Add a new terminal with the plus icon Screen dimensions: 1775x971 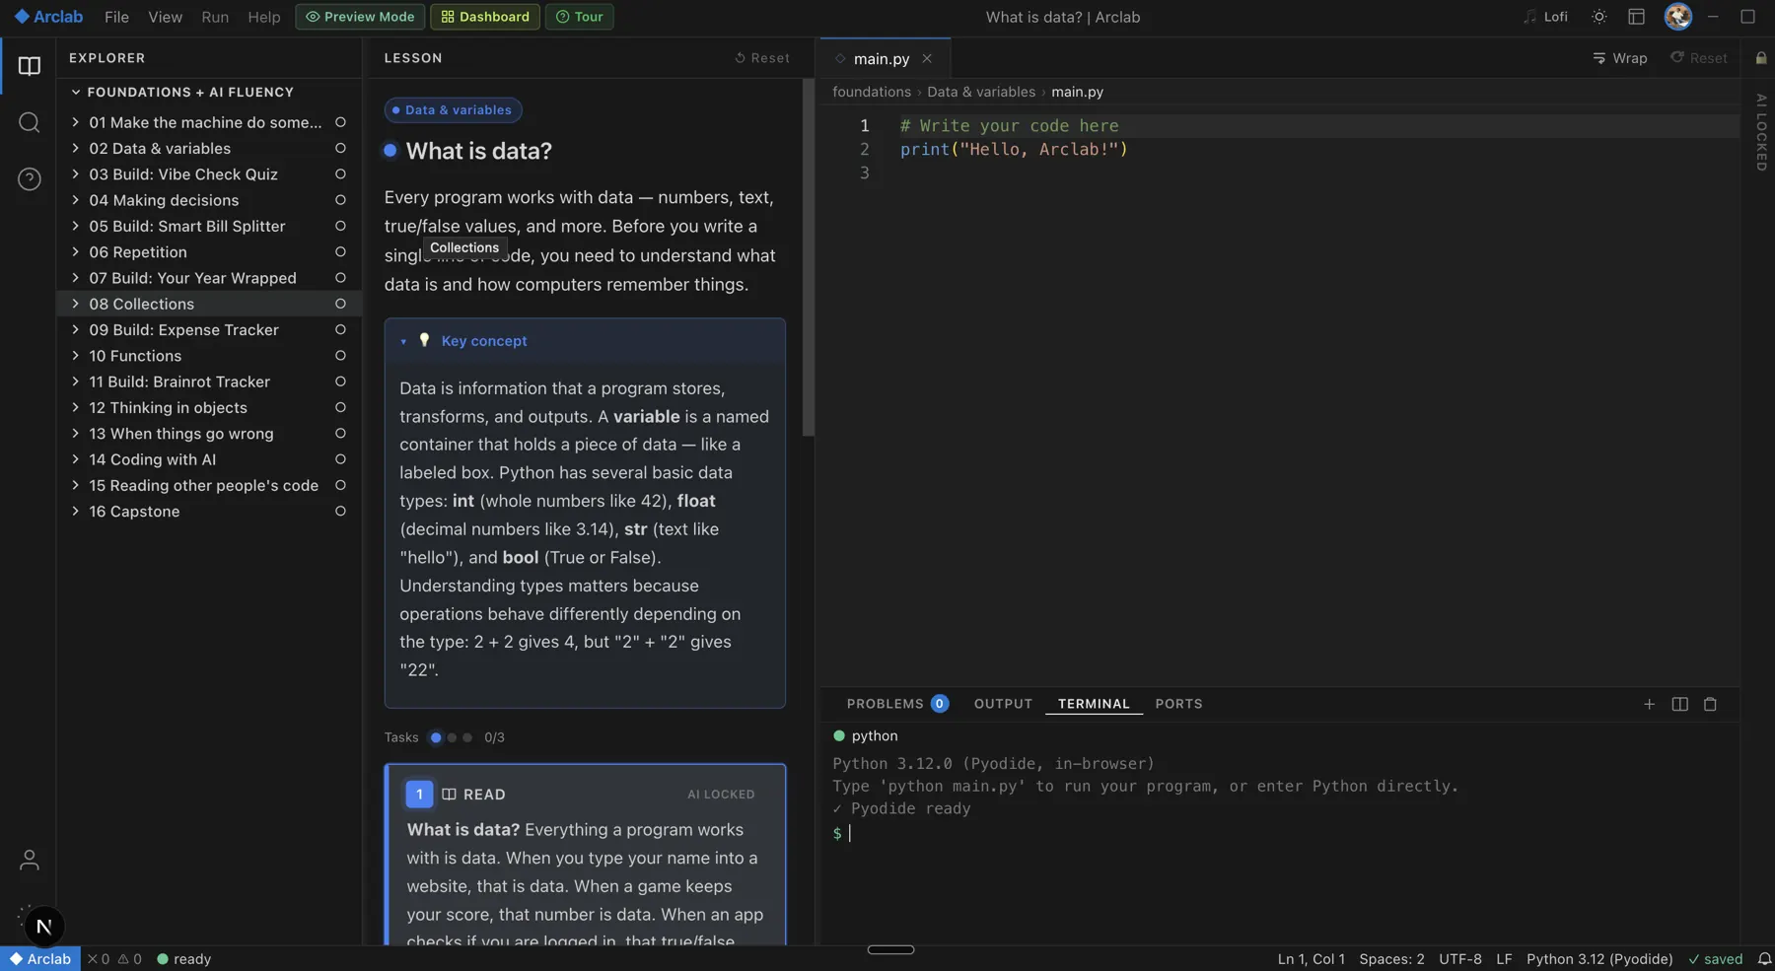(x=1649, y=704)
